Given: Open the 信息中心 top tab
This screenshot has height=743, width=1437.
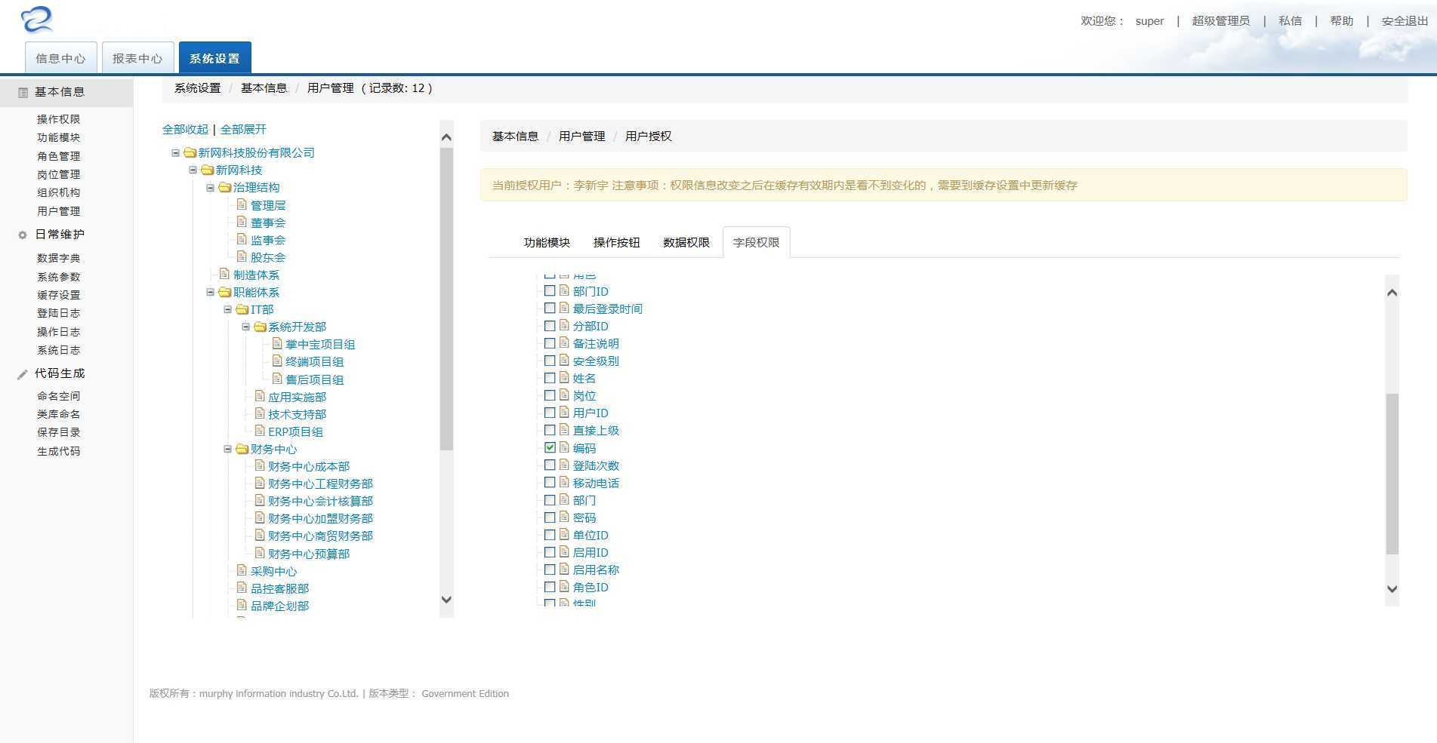Looking at the screenshot, I should click(x=60, y=58).
